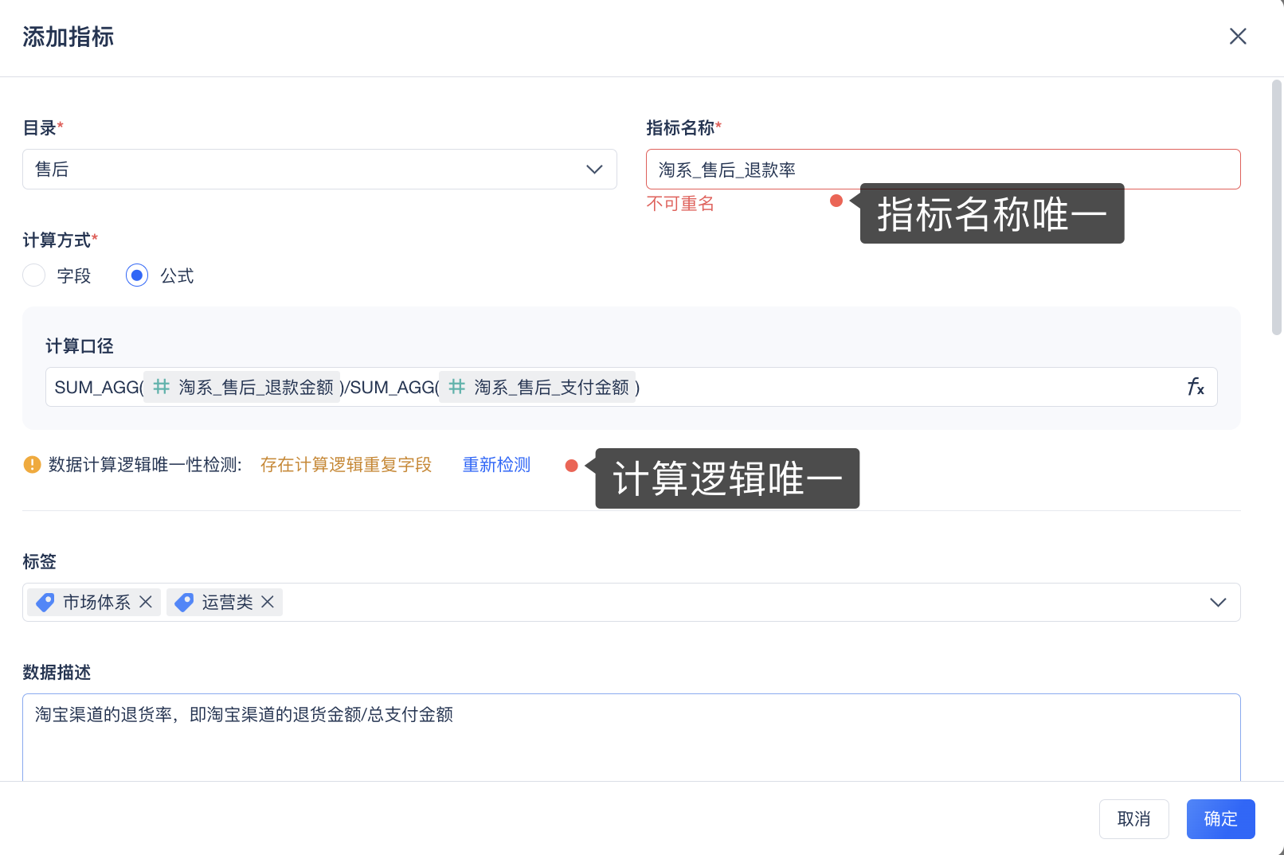Click the 淘系_售后_退款金额 field chip
Image resolution: width=1284 pixels, height=855 pixels.
click(242, 387)
